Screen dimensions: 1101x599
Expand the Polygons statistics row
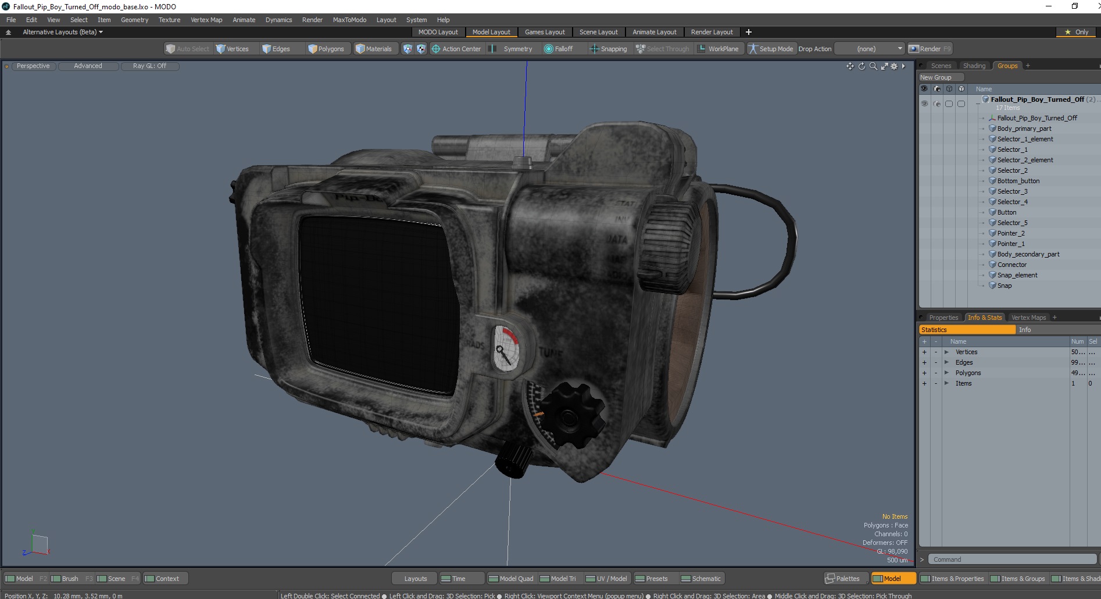[x=946, y=373]
